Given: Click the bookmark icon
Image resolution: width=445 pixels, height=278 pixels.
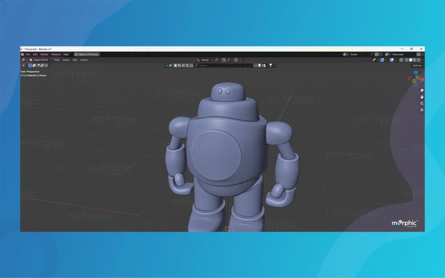Looking at the screenshot, I should [259, 66].
